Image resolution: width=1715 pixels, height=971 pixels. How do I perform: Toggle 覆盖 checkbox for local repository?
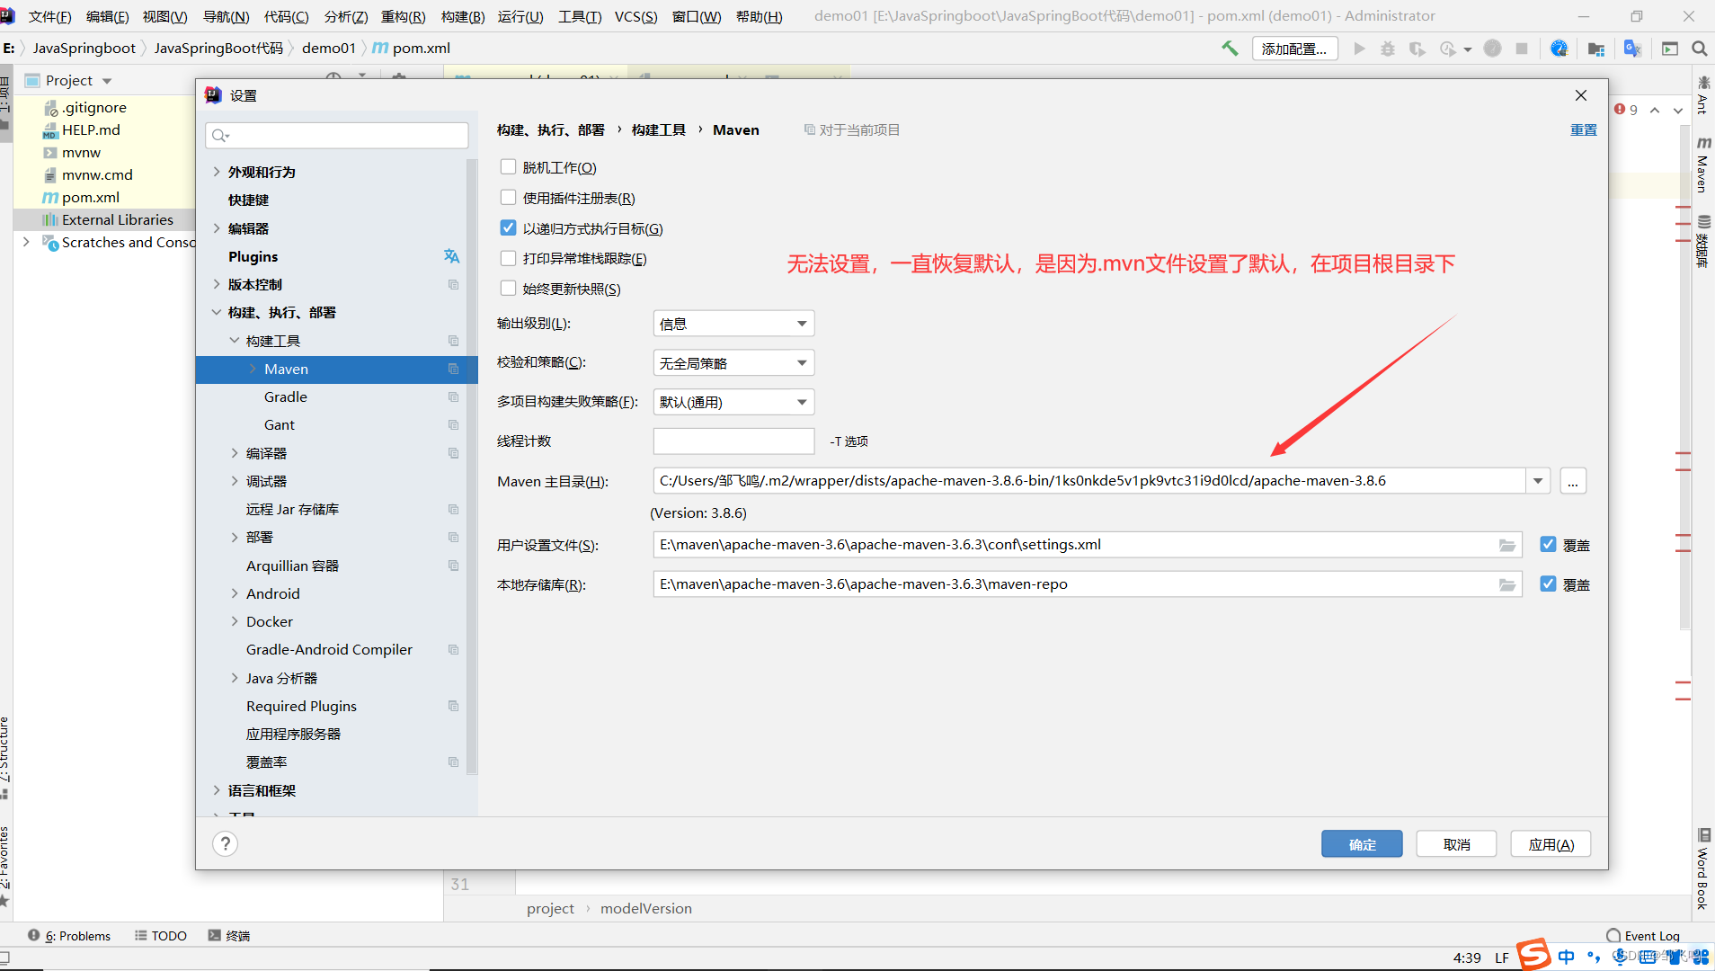1548,584
